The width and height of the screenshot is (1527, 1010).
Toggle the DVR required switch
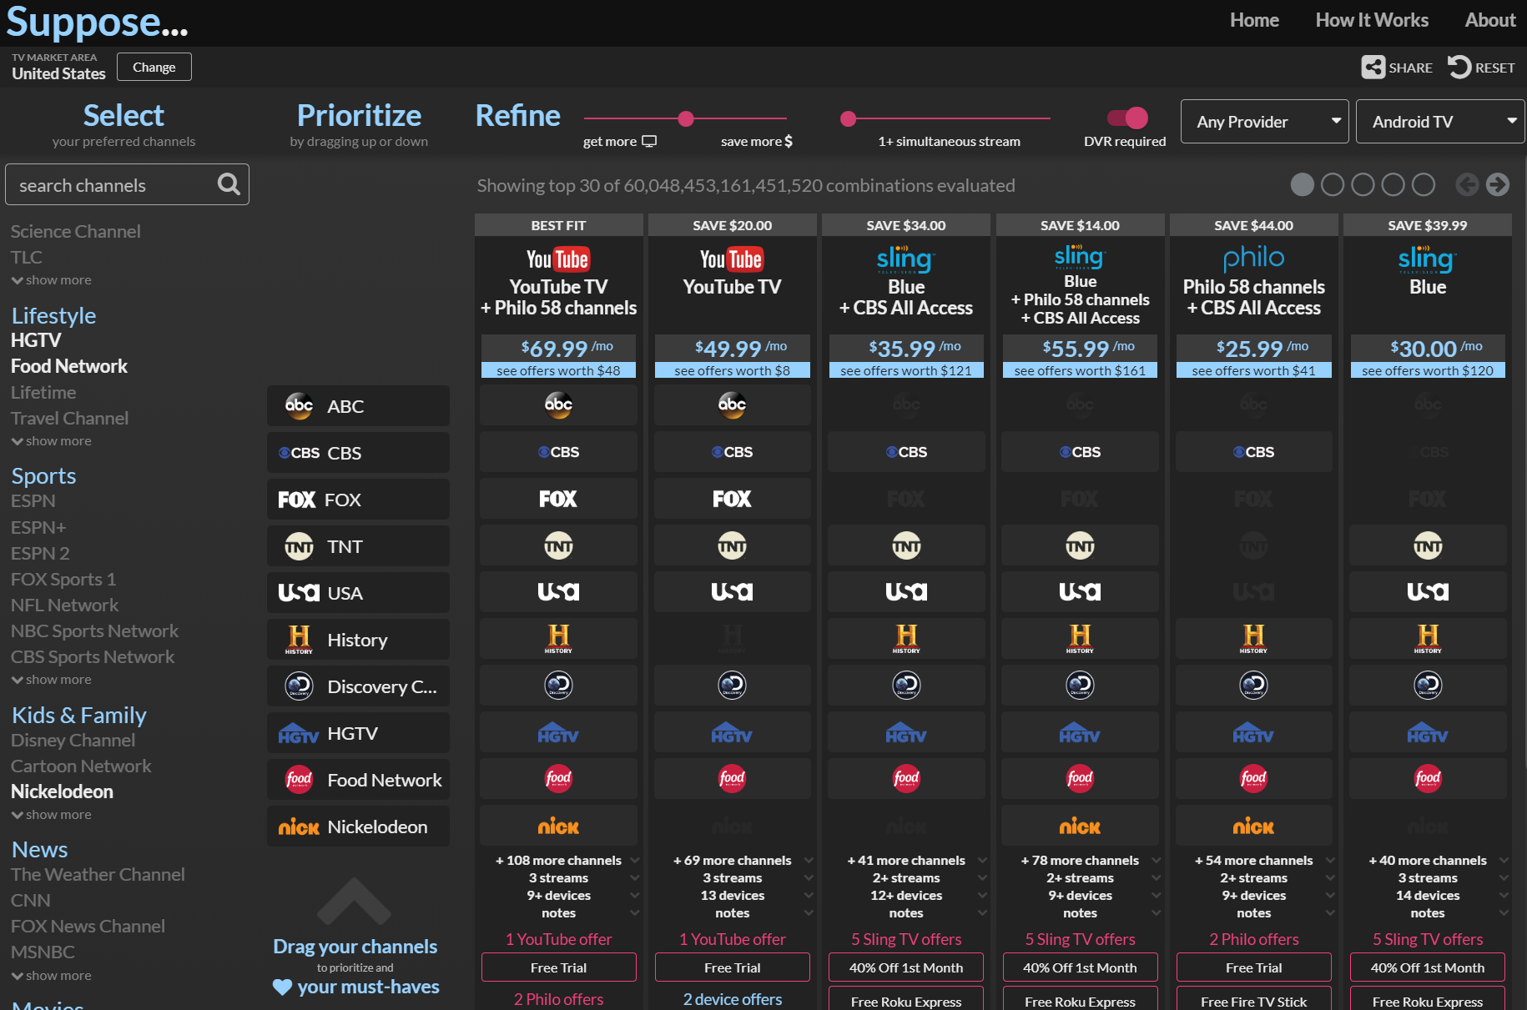tap(1127, 118)
